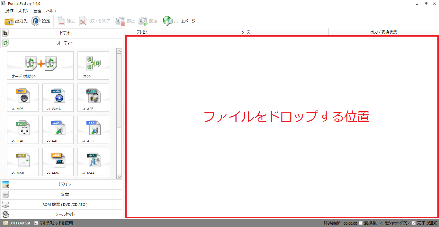Viewport: 439px width, 227px height.
Task: Click the 出力 / 変換状況 column header
Action: tap(384, 32)
